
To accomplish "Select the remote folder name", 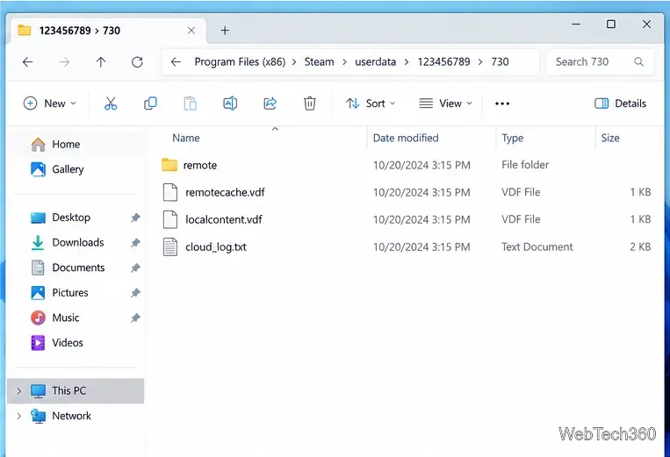I will click(200, 166).
